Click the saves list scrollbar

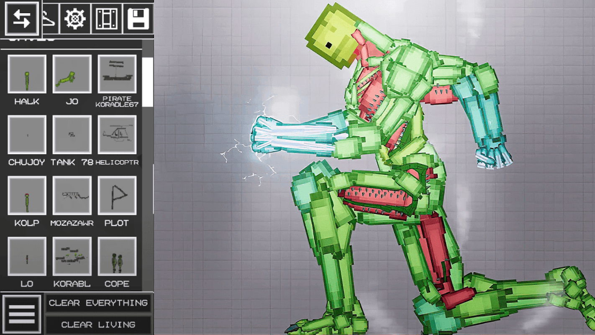148,82
